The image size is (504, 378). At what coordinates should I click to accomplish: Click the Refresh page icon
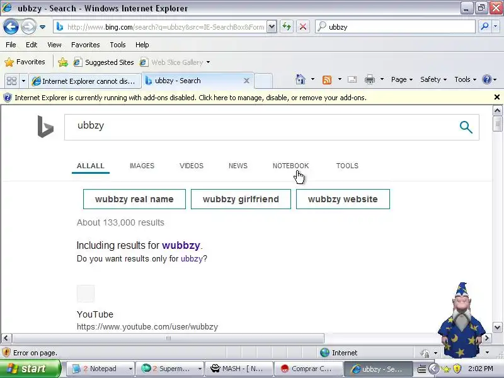click(287, 26)
